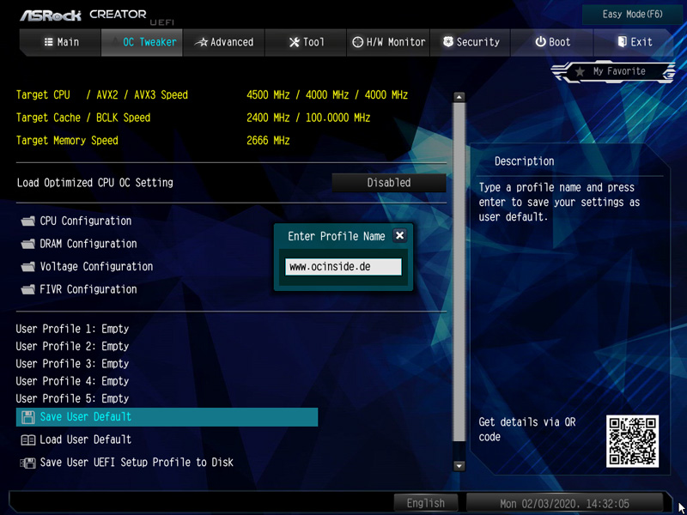Select User Profile 4: Empty
Image resolution: width=687 pixels, height=515 pixels.
tap(72, 381)
